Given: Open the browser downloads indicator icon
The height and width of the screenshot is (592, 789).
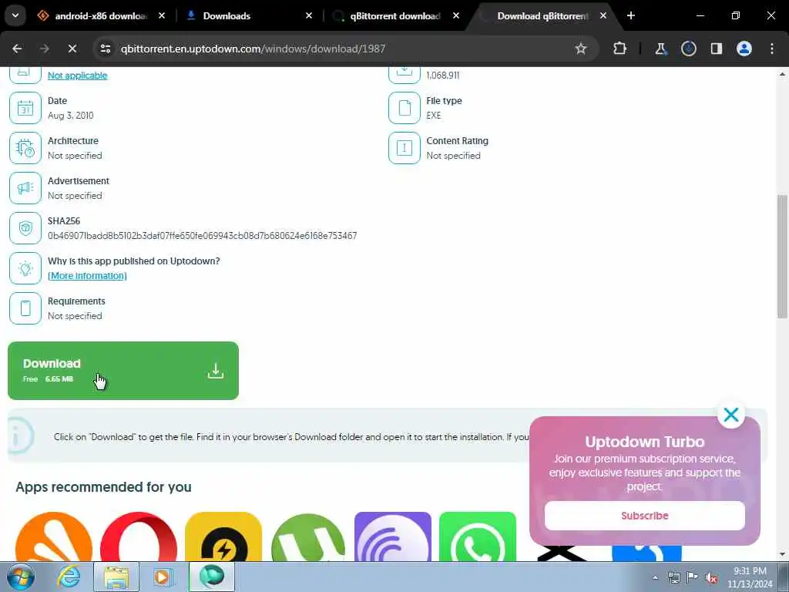Looking at the screenshot, I should click(688, 49).
